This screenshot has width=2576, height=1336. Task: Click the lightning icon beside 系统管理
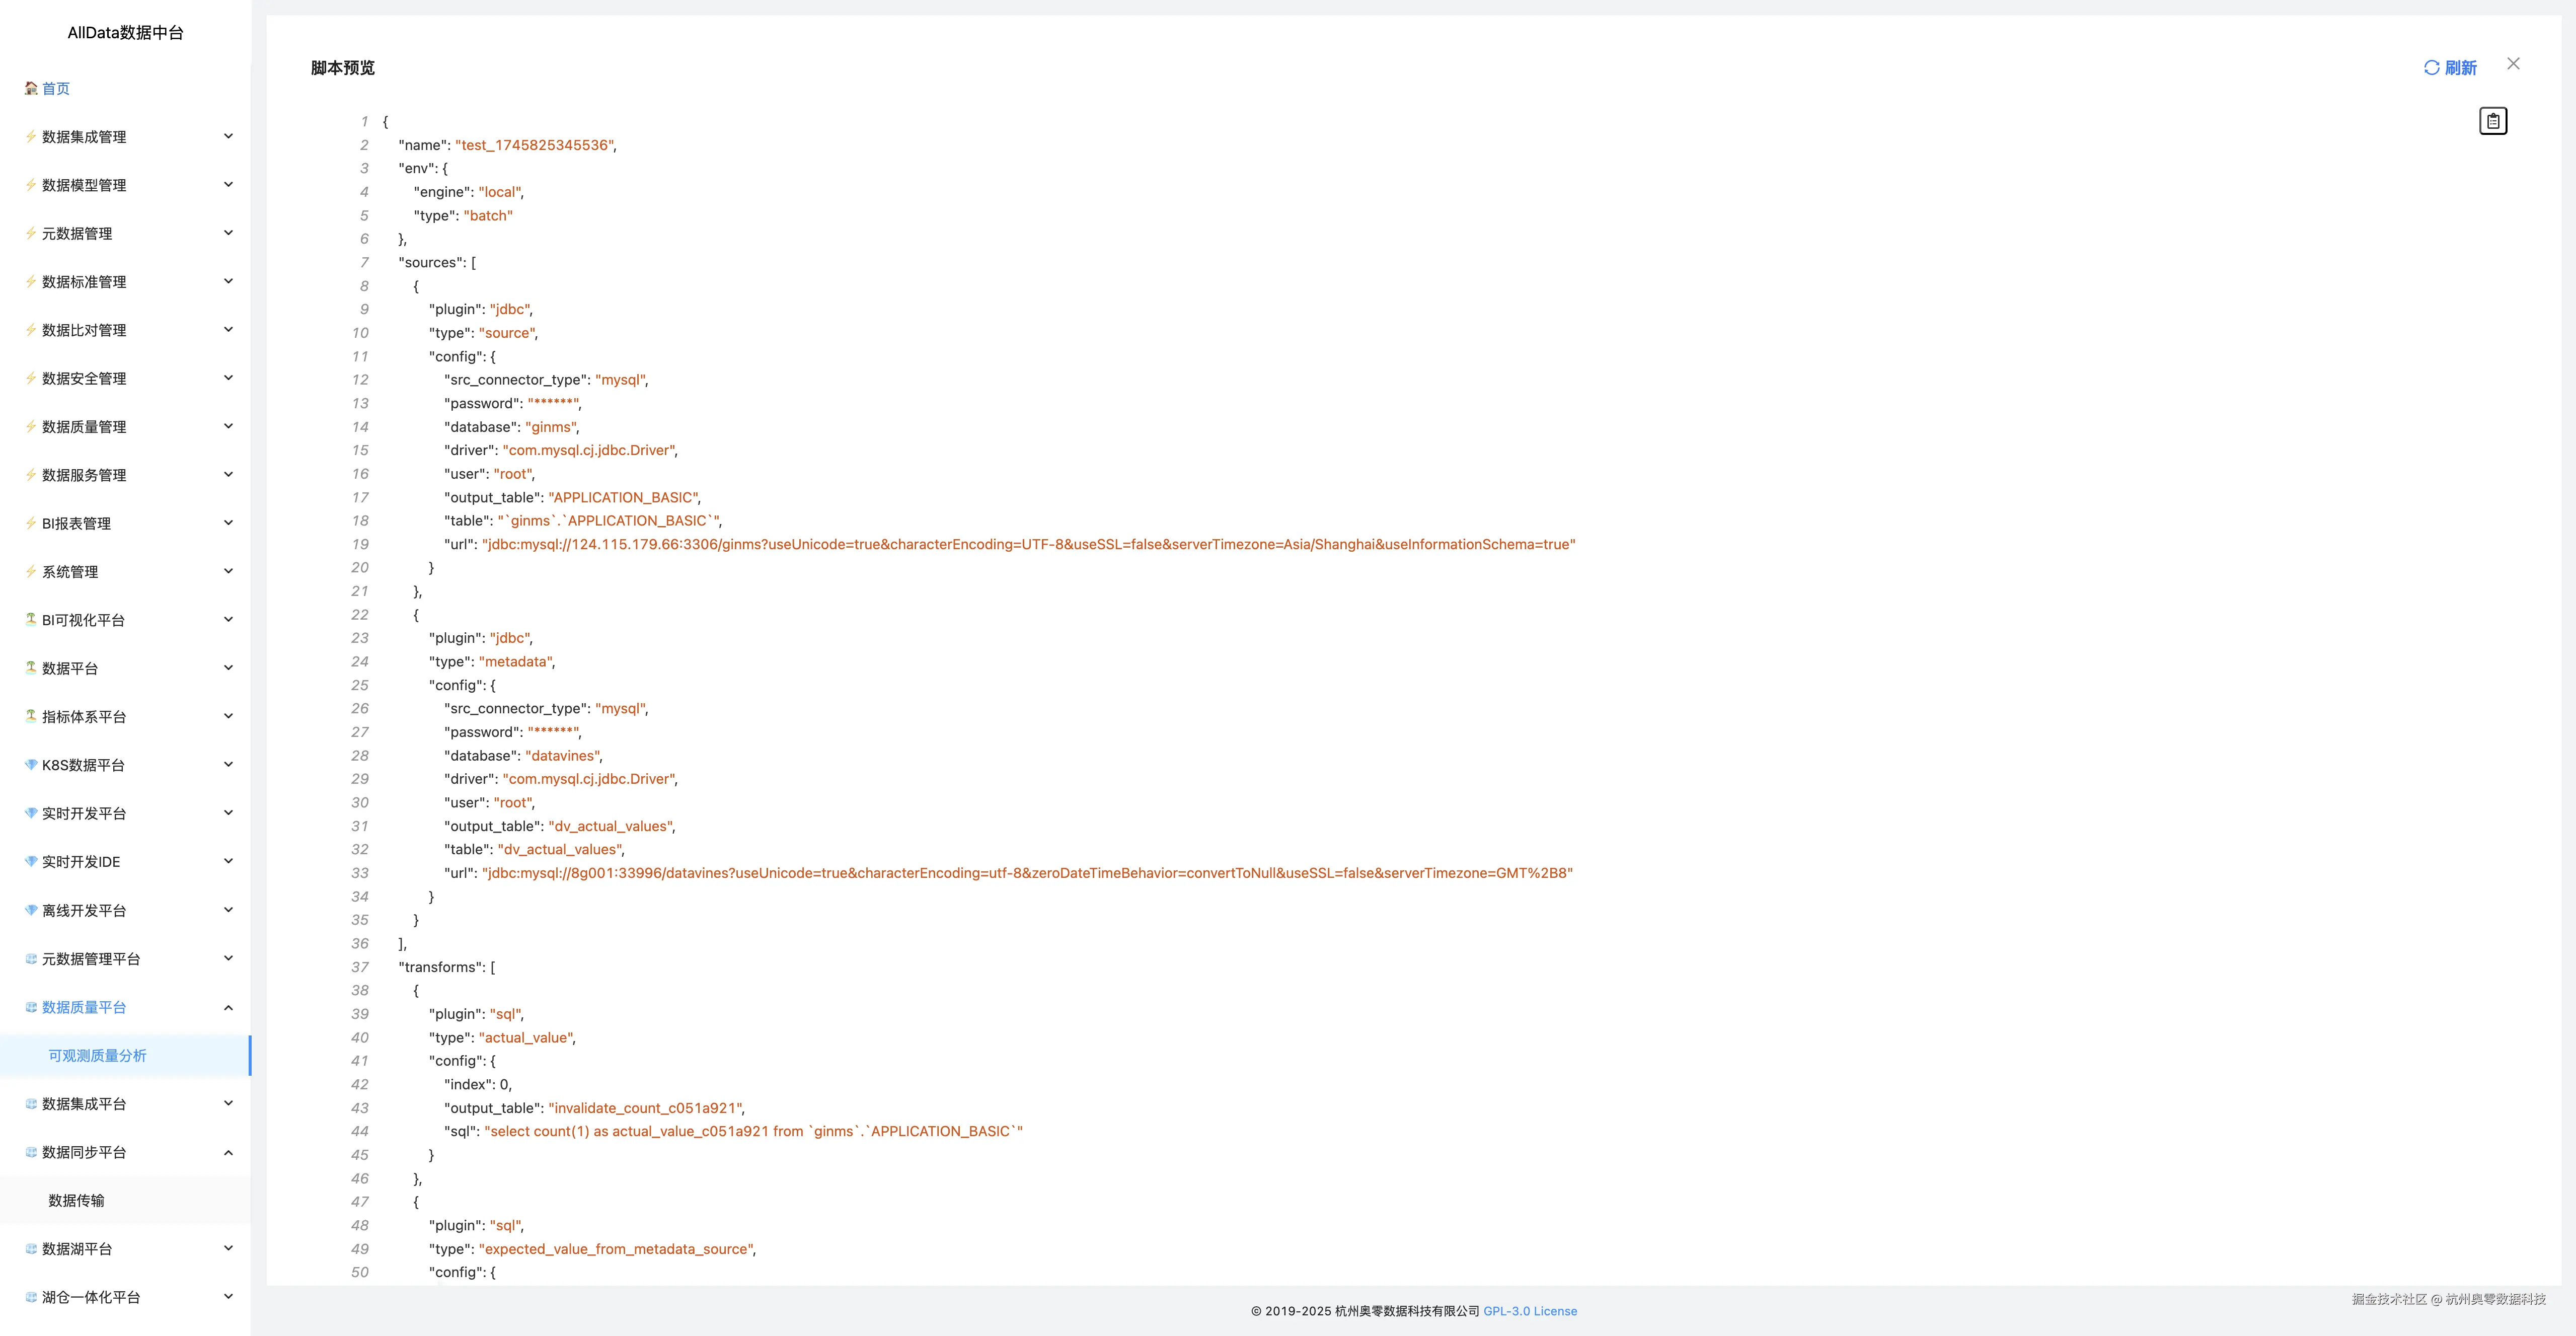pos(31,572)
